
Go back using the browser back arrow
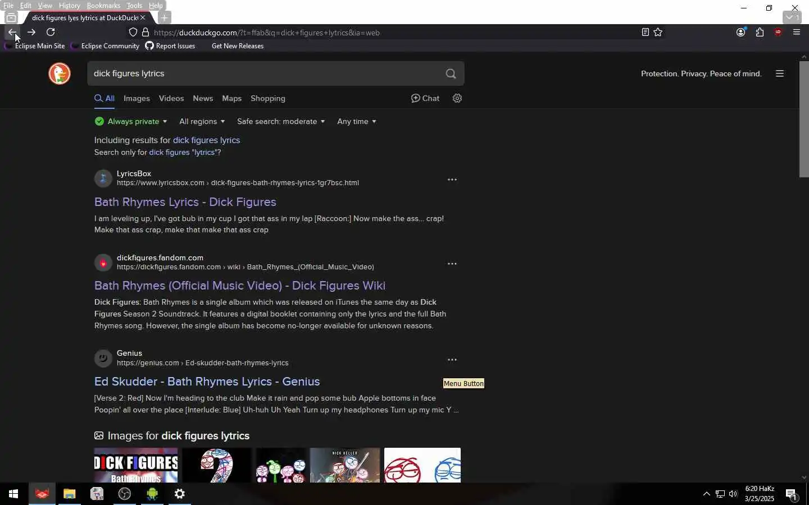(12, 33)
